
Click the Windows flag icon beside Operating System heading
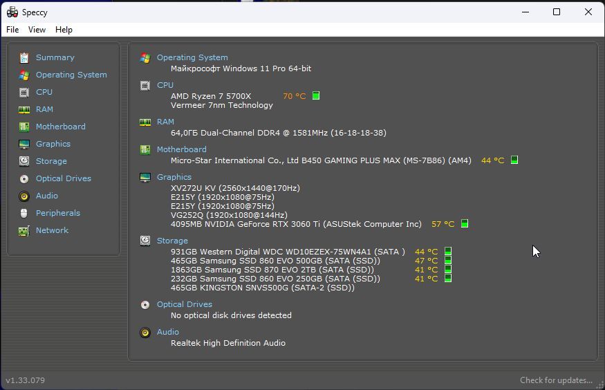(145, 58)
